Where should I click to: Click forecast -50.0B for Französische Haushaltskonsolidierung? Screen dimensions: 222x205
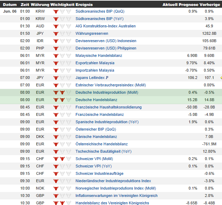pyautogui.click(x=191, y=107)
